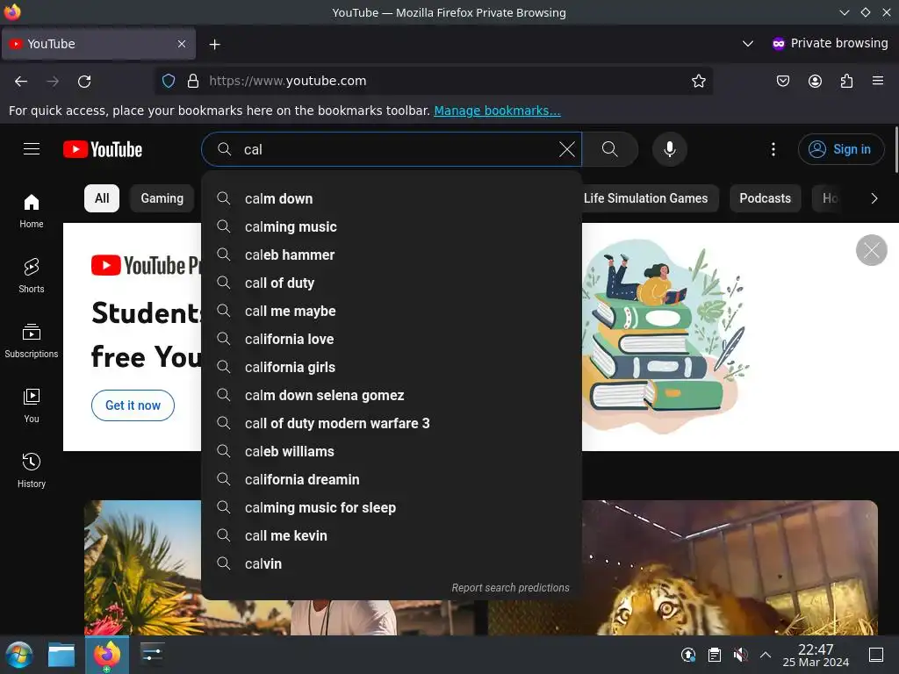The width and height of the screenshot is (899, 674).
Task: Choose suggestion 'call of duty'
Action: (392, 283)
